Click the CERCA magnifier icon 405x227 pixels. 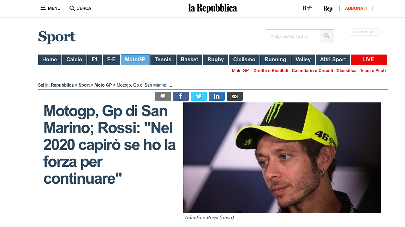pos(72,8)
